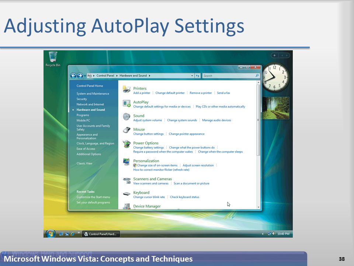Click Scan a document or picture
This screenshot has width=354, height=266.
point(191,184)
